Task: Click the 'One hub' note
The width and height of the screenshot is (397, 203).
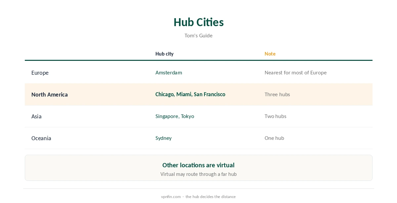Action: pyautogui.click(x=274, y=138)
